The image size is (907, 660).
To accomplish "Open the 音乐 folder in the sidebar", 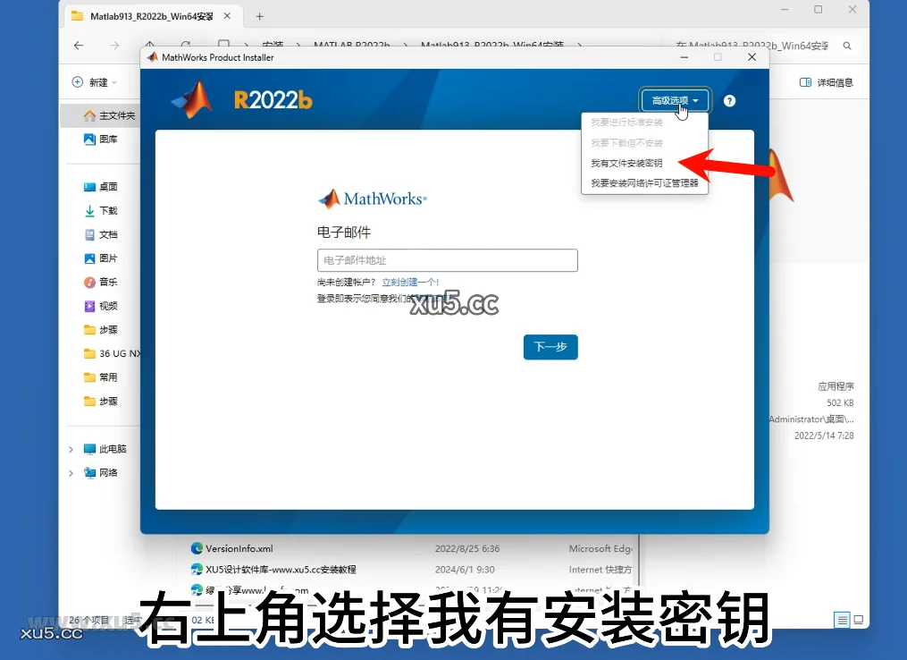I will pyautogui.click(x=100, y=282).
